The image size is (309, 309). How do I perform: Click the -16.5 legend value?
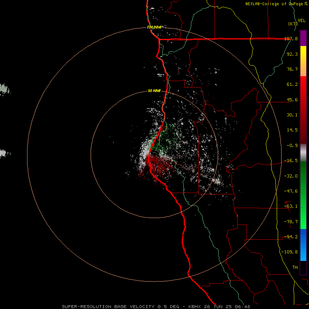pyautogui.click(x=291, y=161)
